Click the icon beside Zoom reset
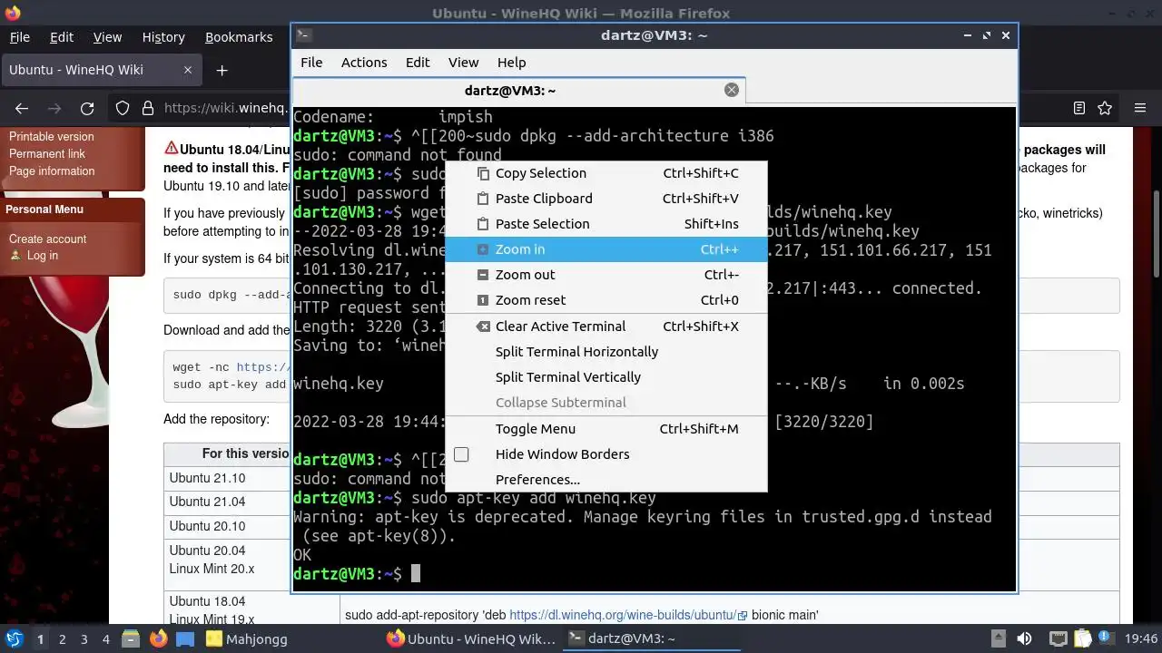 pyautogui.click(x=483, y=300)
